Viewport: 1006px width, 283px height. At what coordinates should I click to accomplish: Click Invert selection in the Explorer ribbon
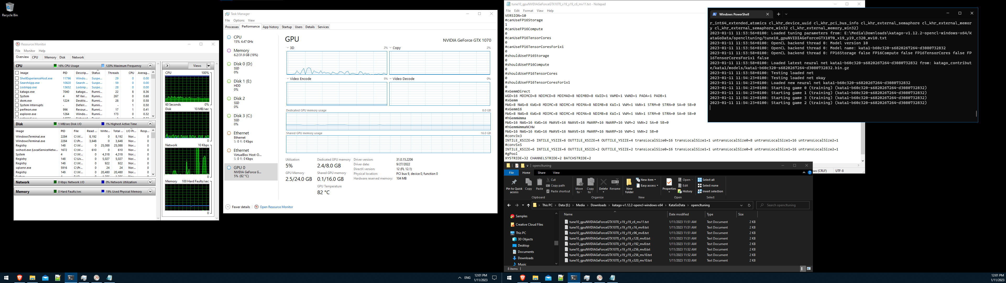coord(710,191)
